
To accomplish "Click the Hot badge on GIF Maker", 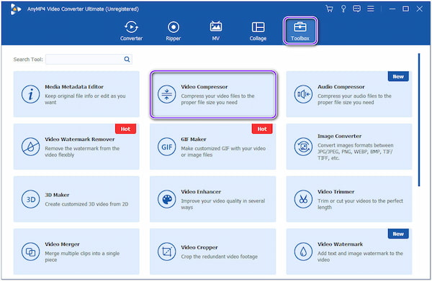I will coord(262,129).
